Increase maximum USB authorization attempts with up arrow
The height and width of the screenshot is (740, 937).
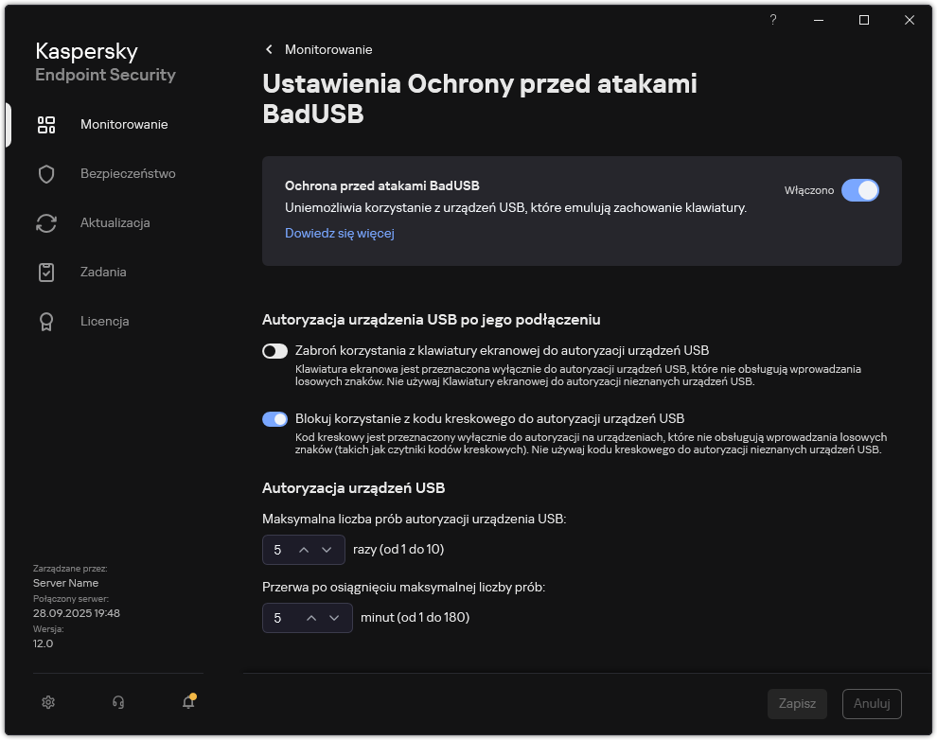[x=304, y=550]
